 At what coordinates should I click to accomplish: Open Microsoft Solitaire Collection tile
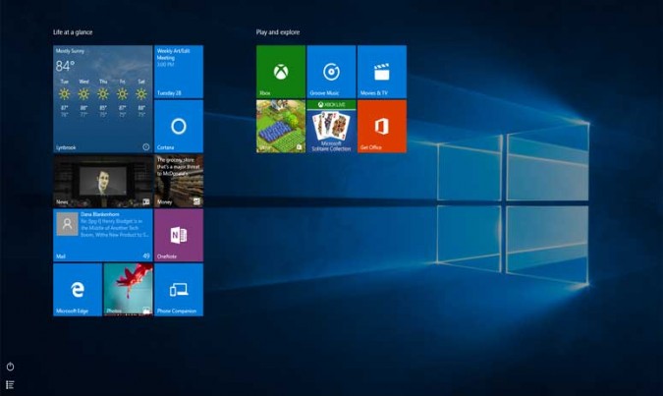(x=331, y=126)
